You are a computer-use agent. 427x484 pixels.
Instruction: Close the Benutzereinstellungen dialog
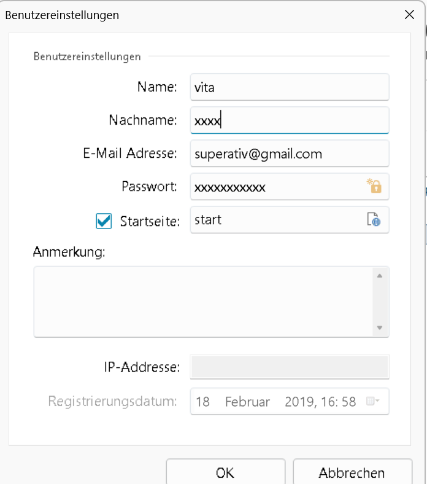tap(409, 15)
